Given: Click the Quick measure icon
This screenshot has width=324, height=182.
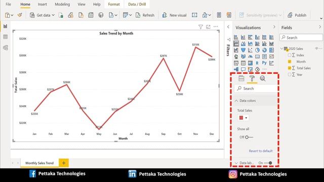Looking at the screenshot, I should pyautogui.click(x=229, y=15).
